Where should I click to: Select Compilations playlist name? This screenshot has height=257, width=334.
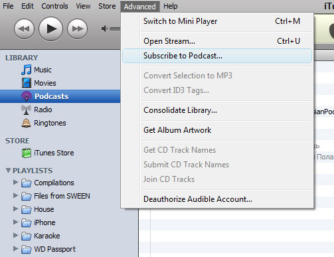pyautogui.click(x=54, y=183)
